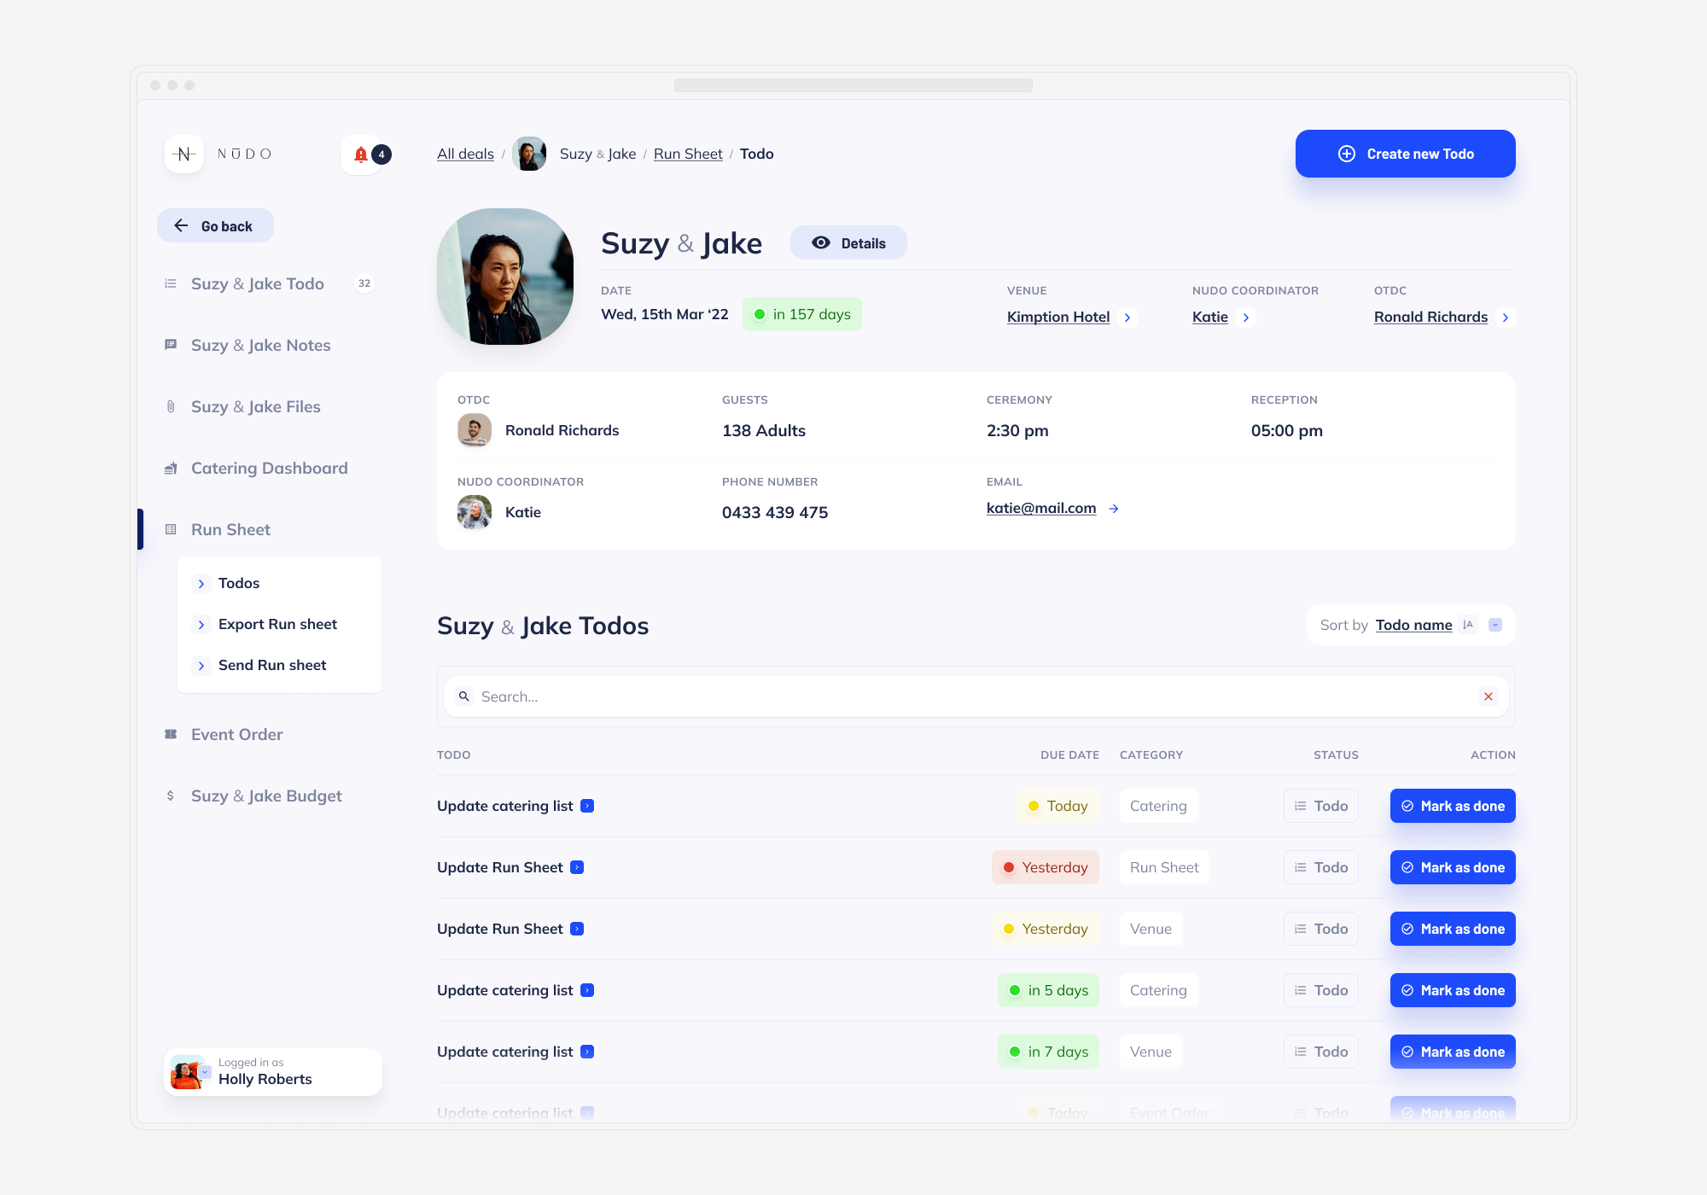Click the Suzy & Jake Todo list icon
1707x1195 pixels.
pyautogui.click(x=171, y=283)
